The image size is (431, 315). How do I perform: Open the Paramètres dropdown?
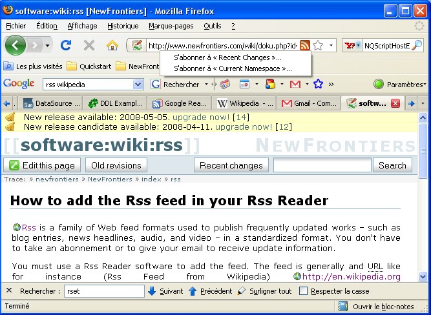400,84
